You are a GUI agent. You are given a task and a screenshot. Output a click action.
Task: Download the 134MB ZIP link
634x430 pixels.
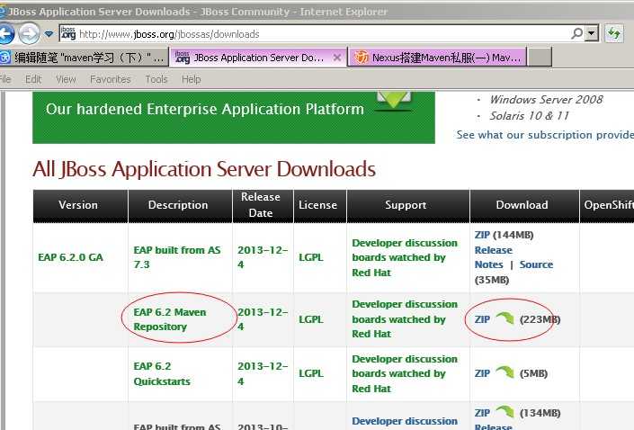[482, 413]
